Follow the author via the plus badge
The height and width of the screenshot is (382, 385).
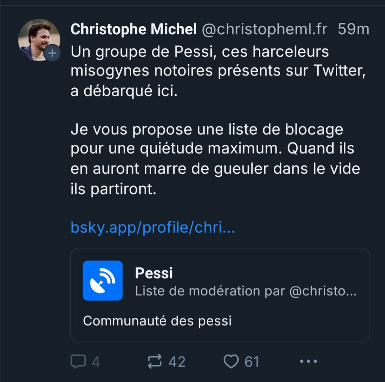52,54
